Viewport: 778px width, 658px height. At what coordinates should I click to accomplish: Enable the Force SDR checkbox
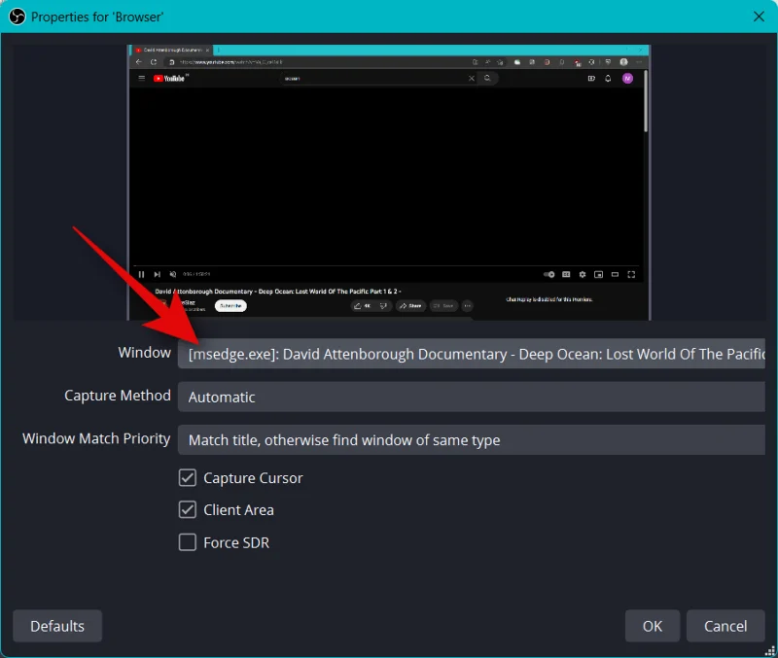tap(188, 542)
